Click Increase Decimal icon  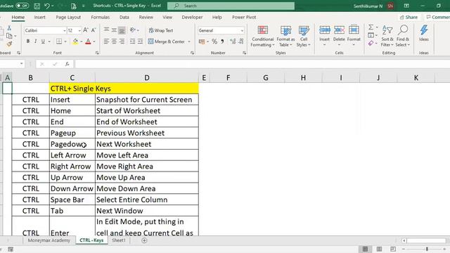point(233,41)
